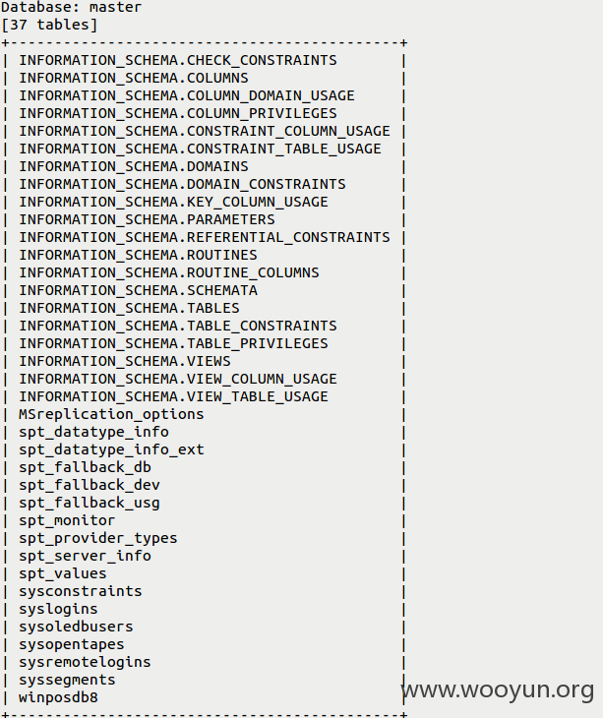Click sysremotelogins table row
This screenshot has width=603, height=718.
[85, 663]
